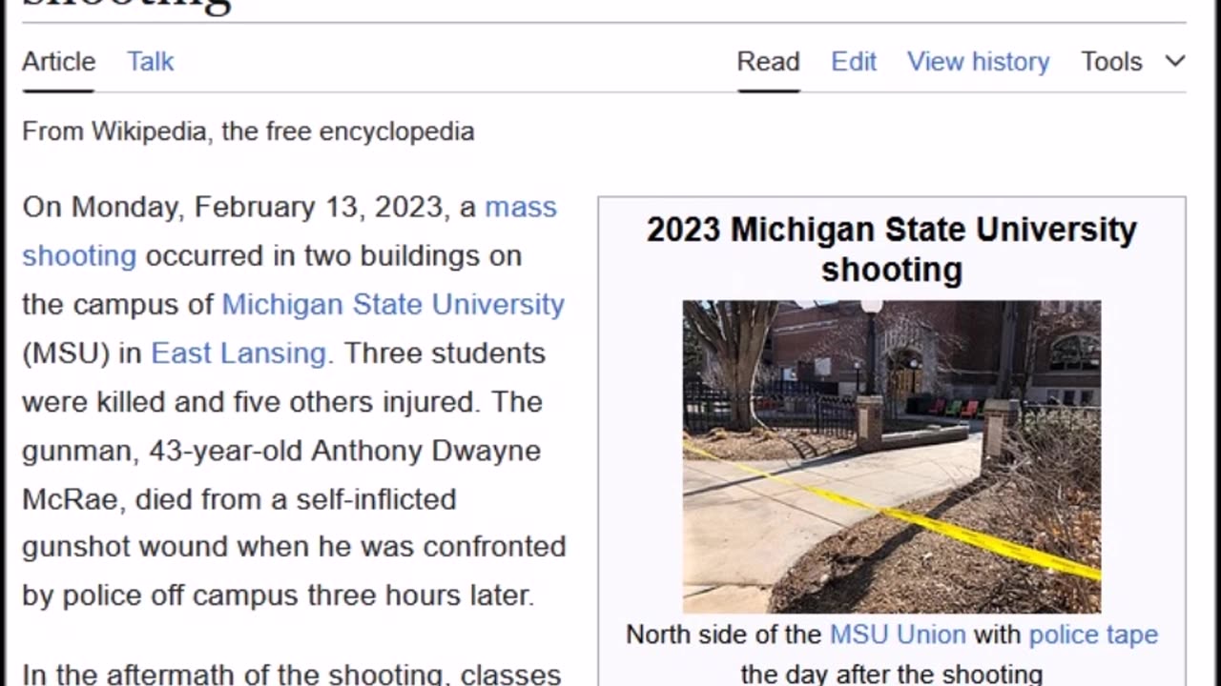The image size is (1221, 686).
Task: Open the View history tab
Action: pos(978,62)
